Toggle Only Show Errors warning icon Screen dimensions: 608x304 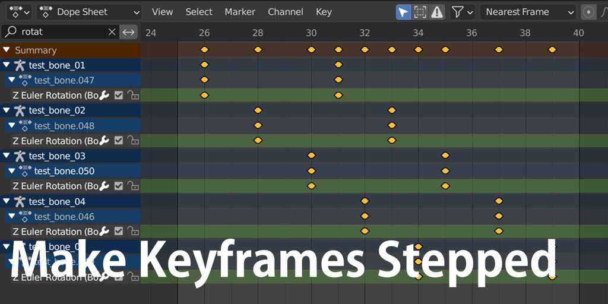click(x=437, y=12)
